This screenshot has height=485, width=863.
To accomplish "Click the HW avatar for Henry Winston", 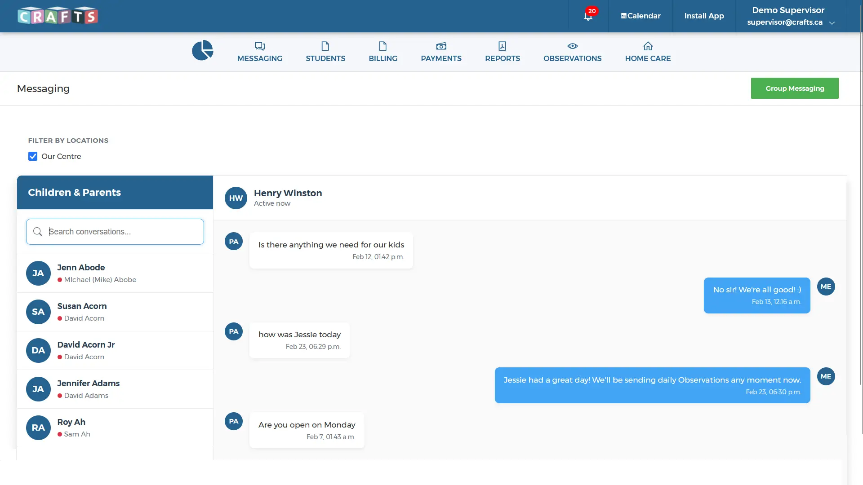I will [x=236, y=198].
